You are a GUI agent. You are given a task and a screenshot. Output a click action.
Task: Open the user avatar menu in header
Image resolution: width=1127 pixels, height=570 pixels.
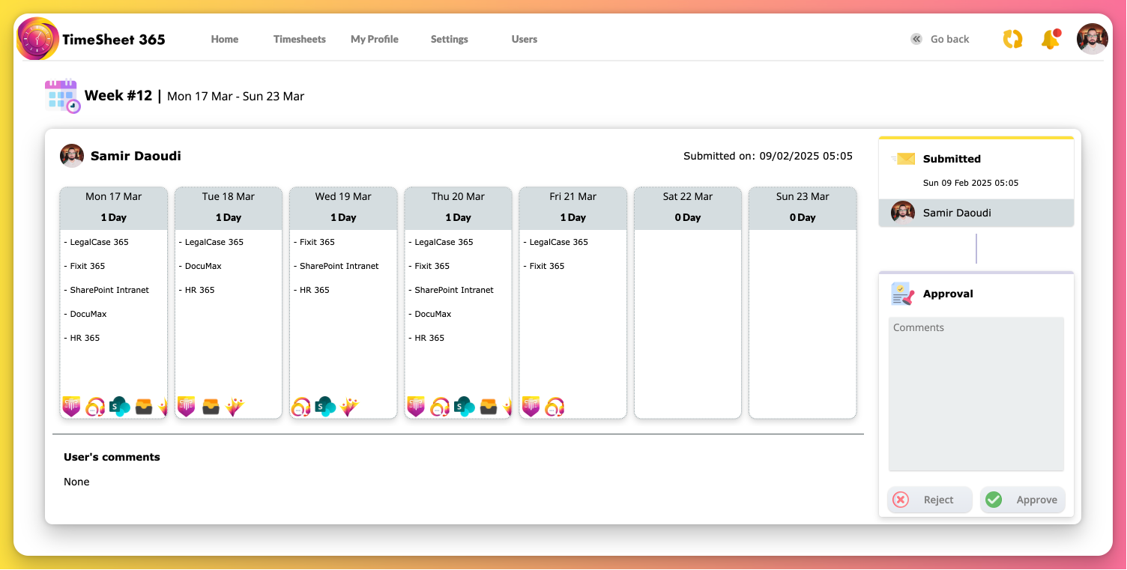(1092, 39)
